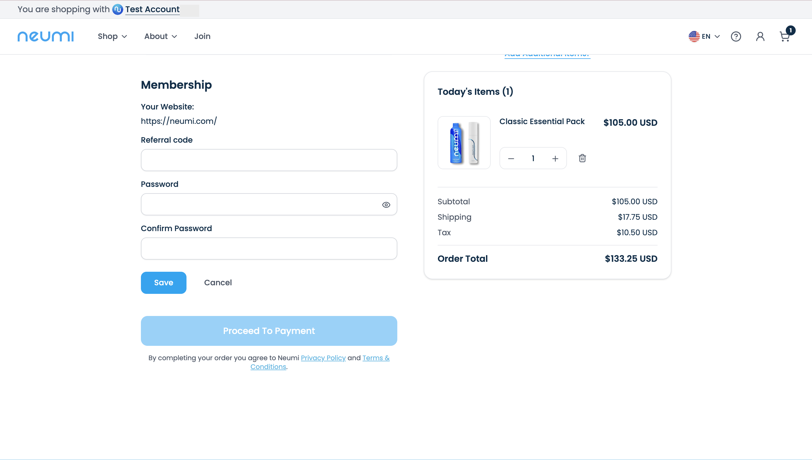This screenshot has width=812, height=460.
Task: Open the Join menu item
Action: point(202,36)
